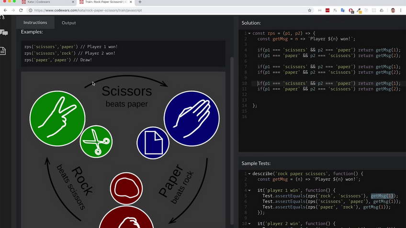Switch to the Output tab
Viewport: 406px width, 228px height.
tap(68, 23)
